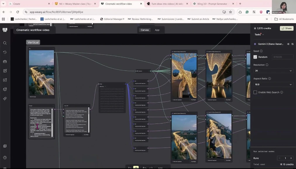Click the Share button
The image size is (296, 169).
[x=286, y=28]
